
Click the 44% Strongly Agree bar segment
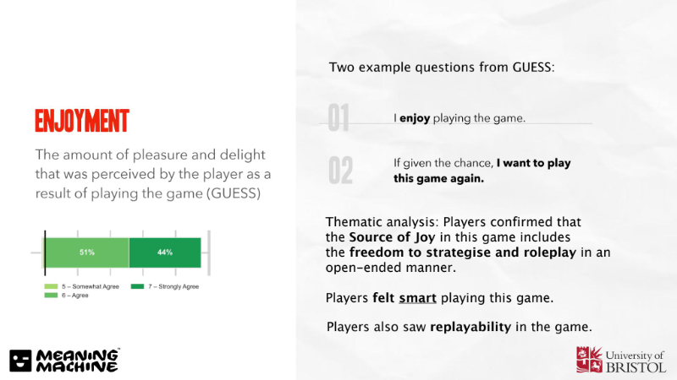(165, 252)
